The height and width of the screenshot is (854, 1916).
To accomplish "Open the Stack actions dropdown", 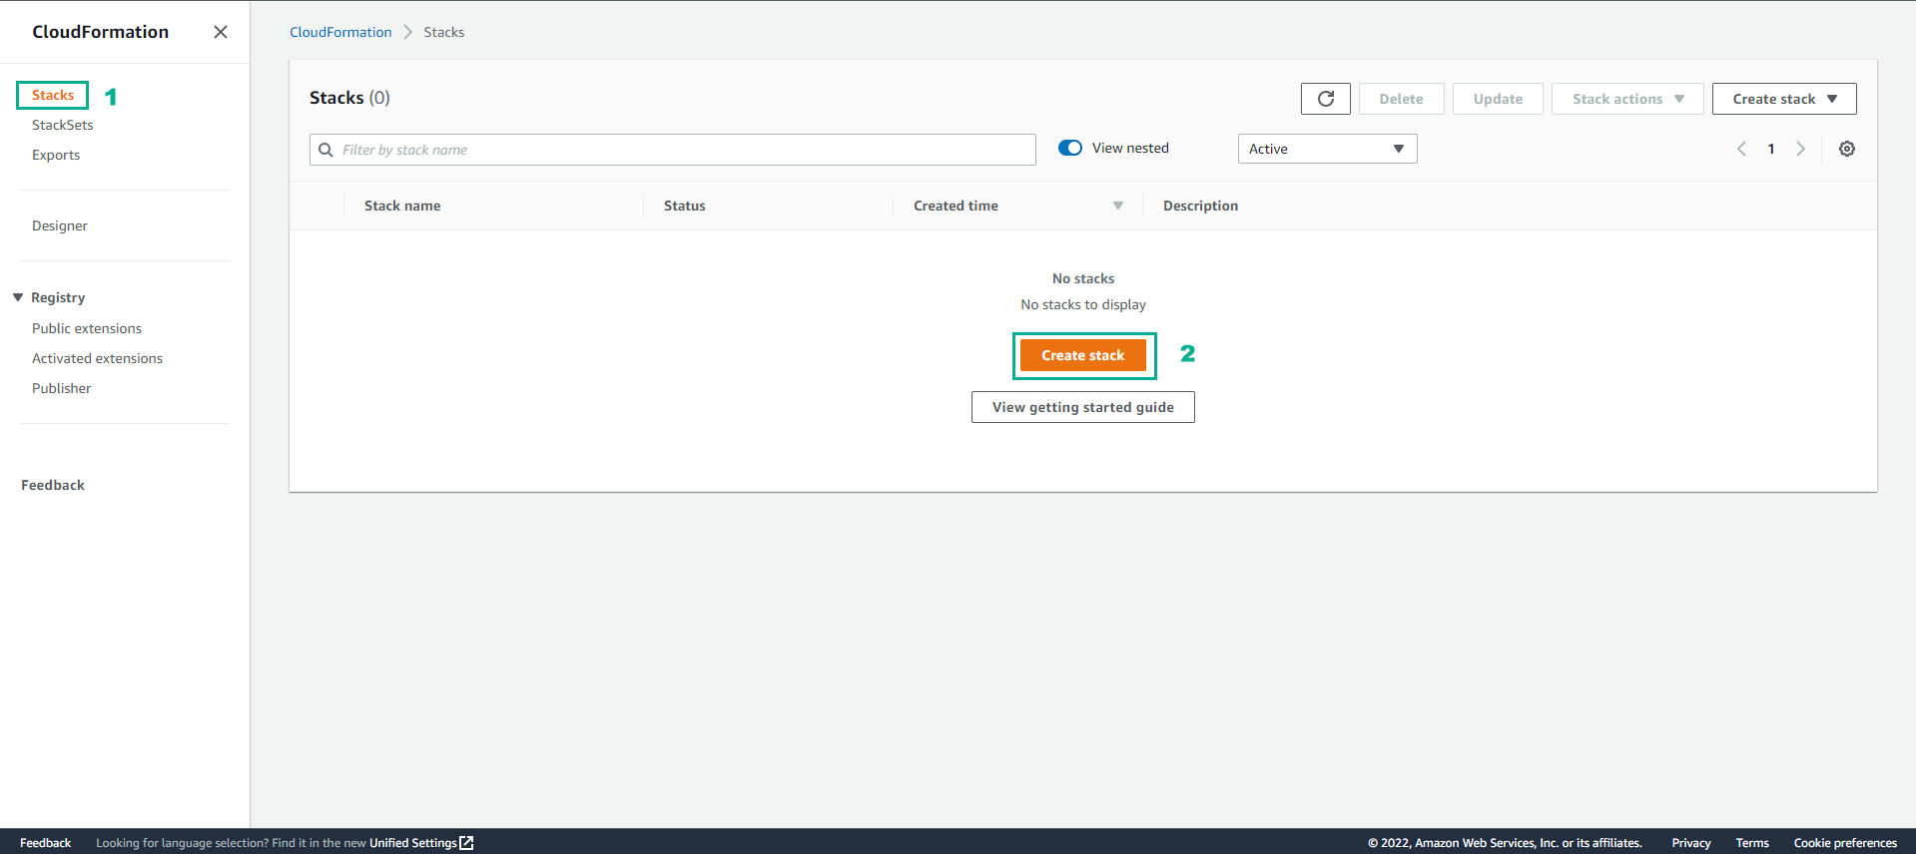I will [1627, 99].
